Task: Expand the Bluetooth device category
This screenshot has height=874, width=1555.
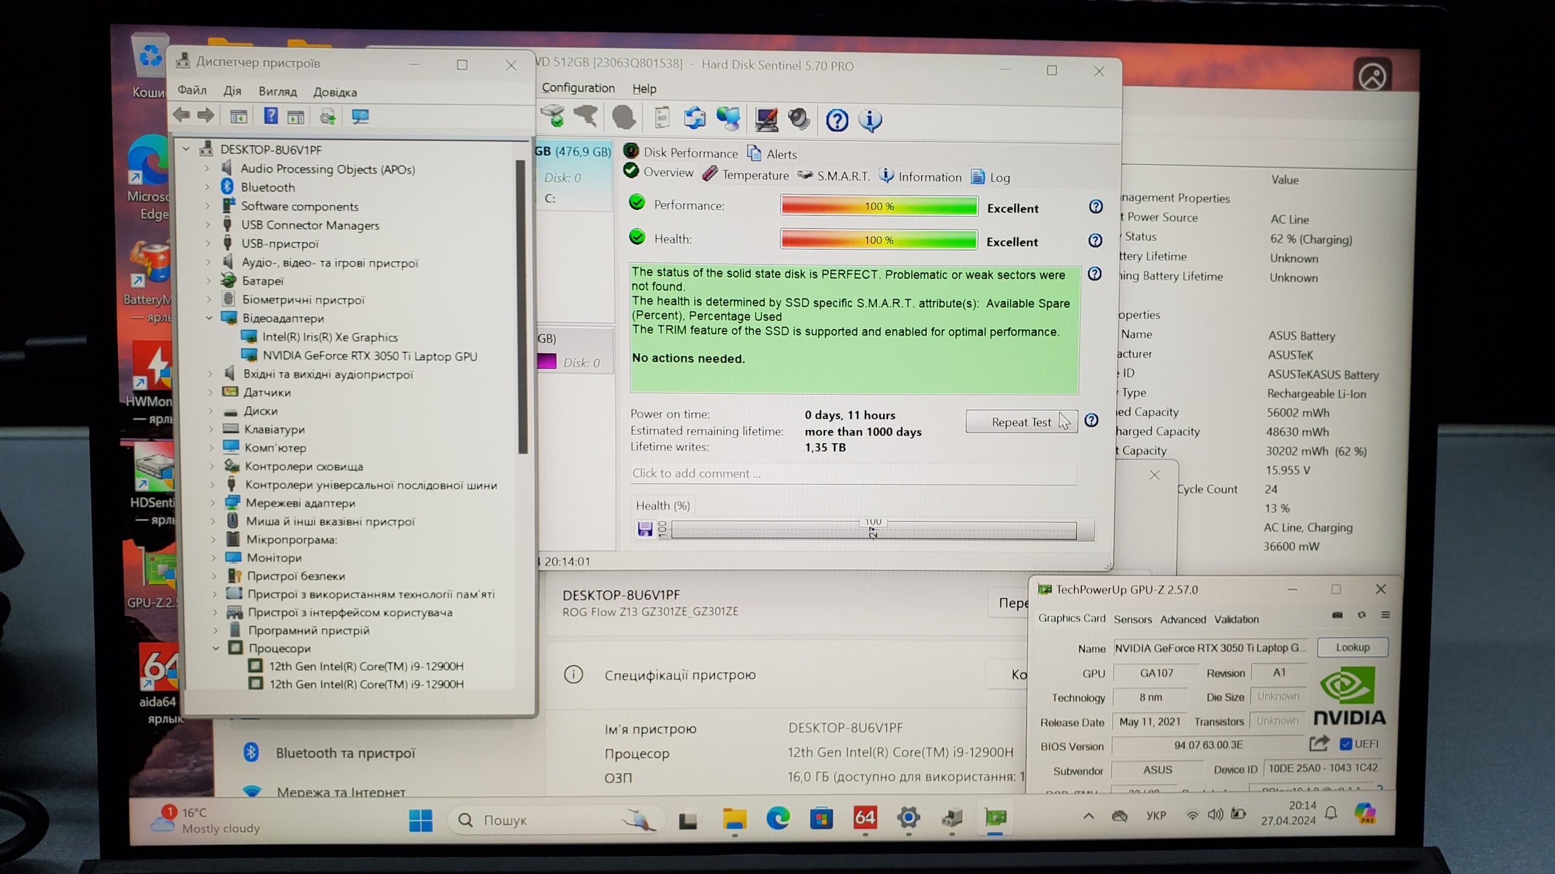Action: [x=207, y=187]
